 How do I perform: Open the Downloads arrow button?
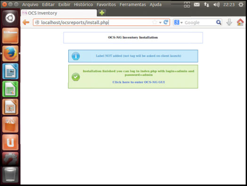click(x=229, y=22)
